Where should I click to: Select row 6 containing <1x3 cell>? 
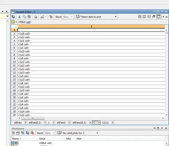click(91, 48)
